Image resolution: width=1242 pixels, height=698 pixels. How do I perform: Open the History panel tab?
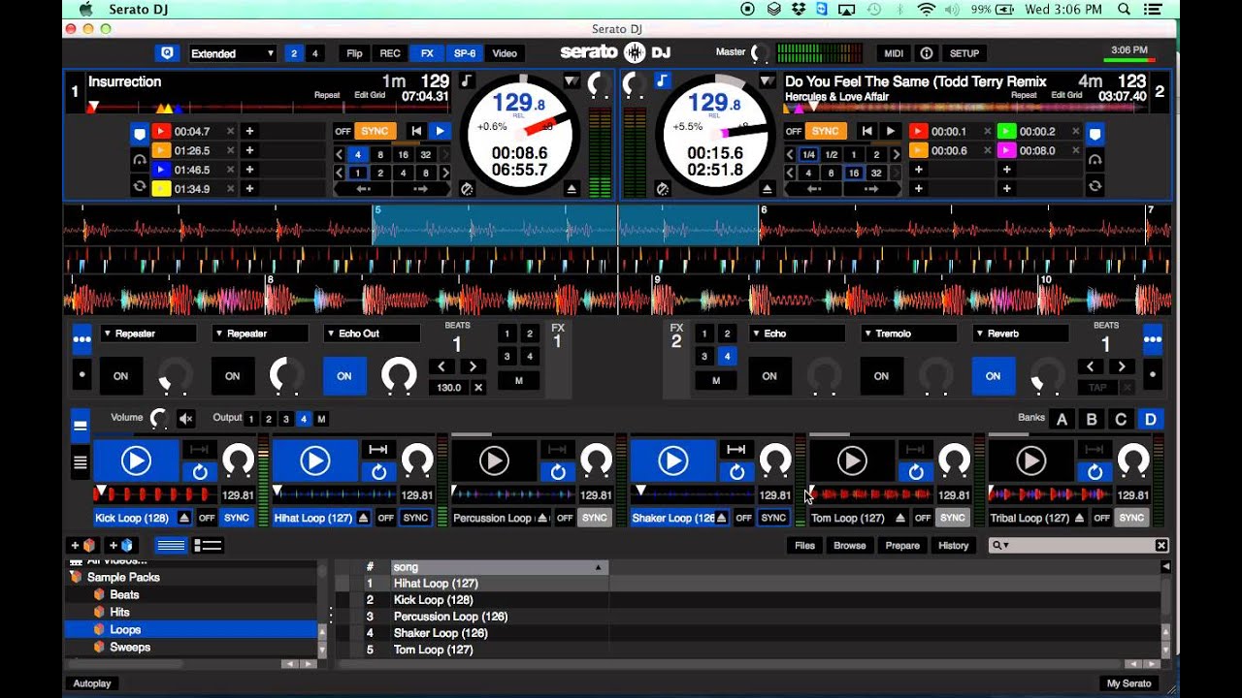pos(953,546)
